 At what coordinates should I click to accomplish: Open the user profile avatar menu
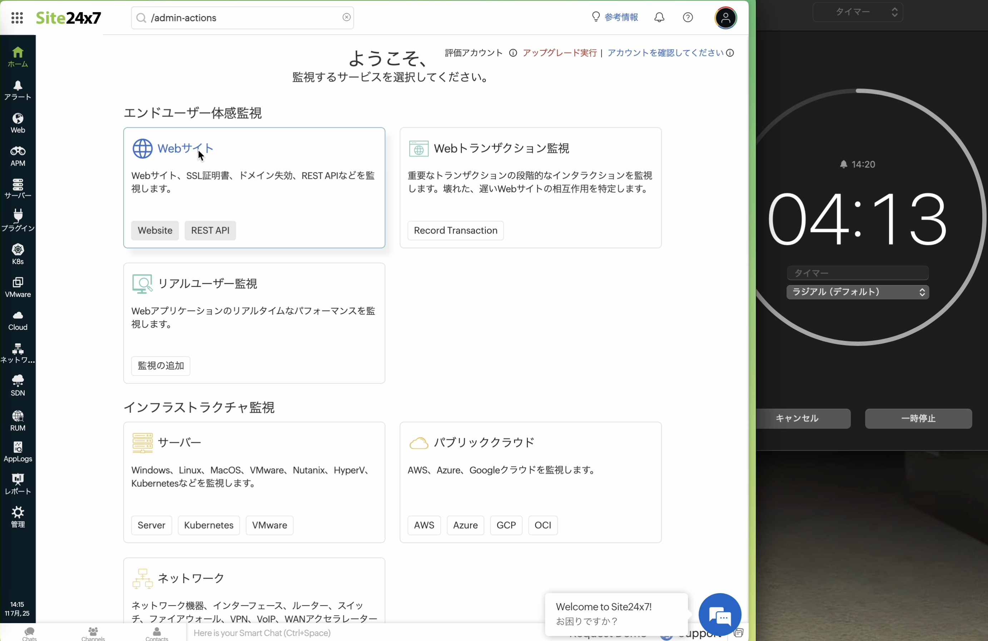click(725, 18)
